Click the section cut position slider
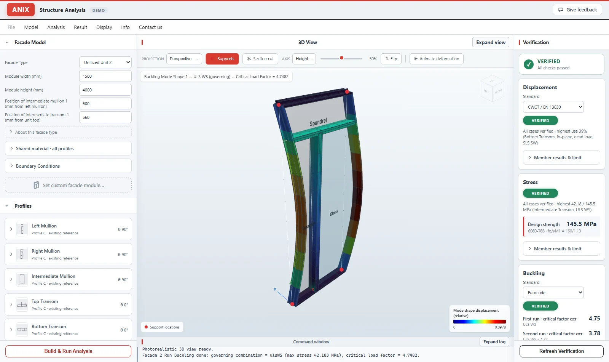 [x=341, y=58]
